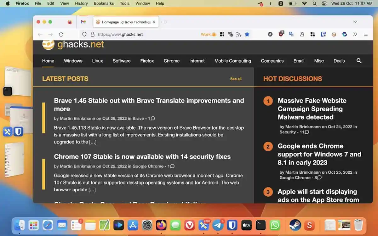Open System Settings gear in Dock
The height and width of the screenshot is (236, 378).
(147, 225)
